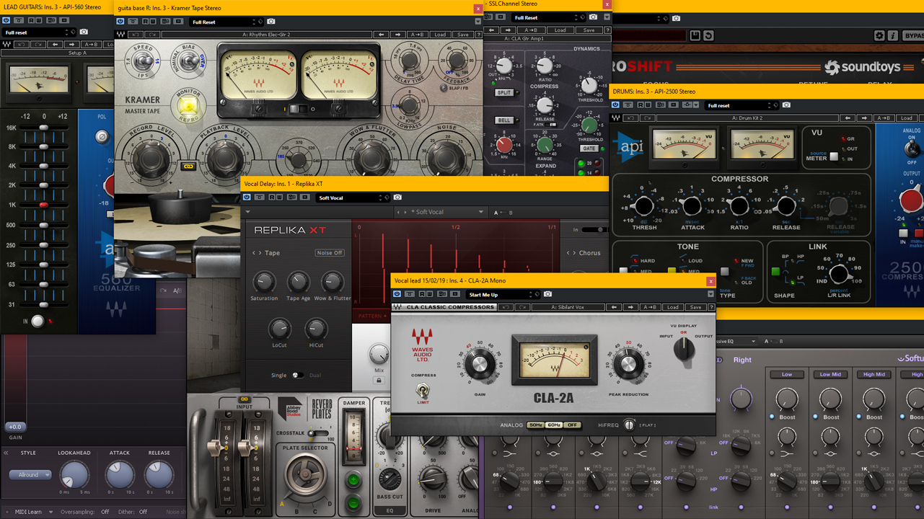924x519 pixels.
Task: Click input link icon in Abbey Road Reverb Plates
Action: [245, 399]
